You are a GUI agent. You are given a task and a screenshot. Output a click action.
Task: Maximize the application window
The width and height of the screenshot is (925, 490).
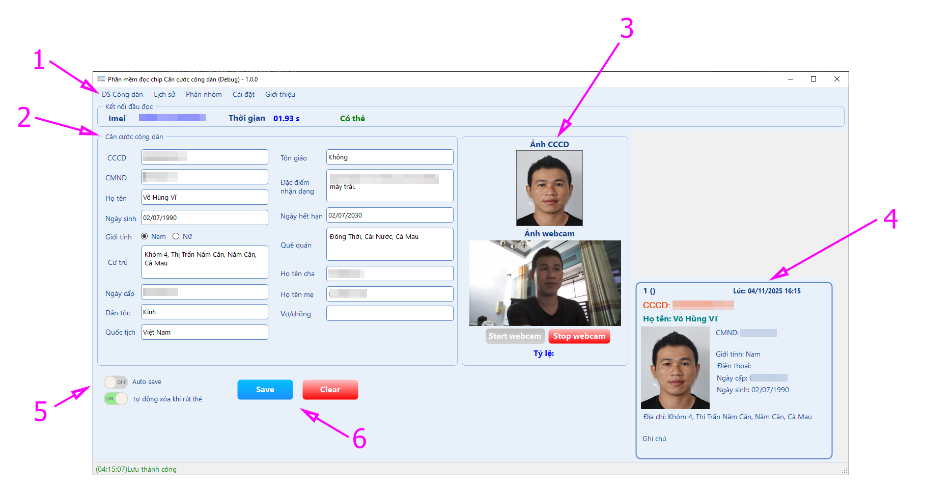814,79
